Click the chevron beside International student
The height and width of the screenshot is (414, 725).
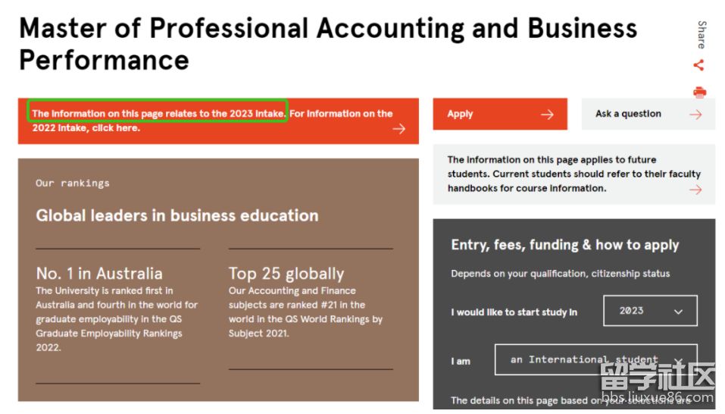(x=678, y=361)
